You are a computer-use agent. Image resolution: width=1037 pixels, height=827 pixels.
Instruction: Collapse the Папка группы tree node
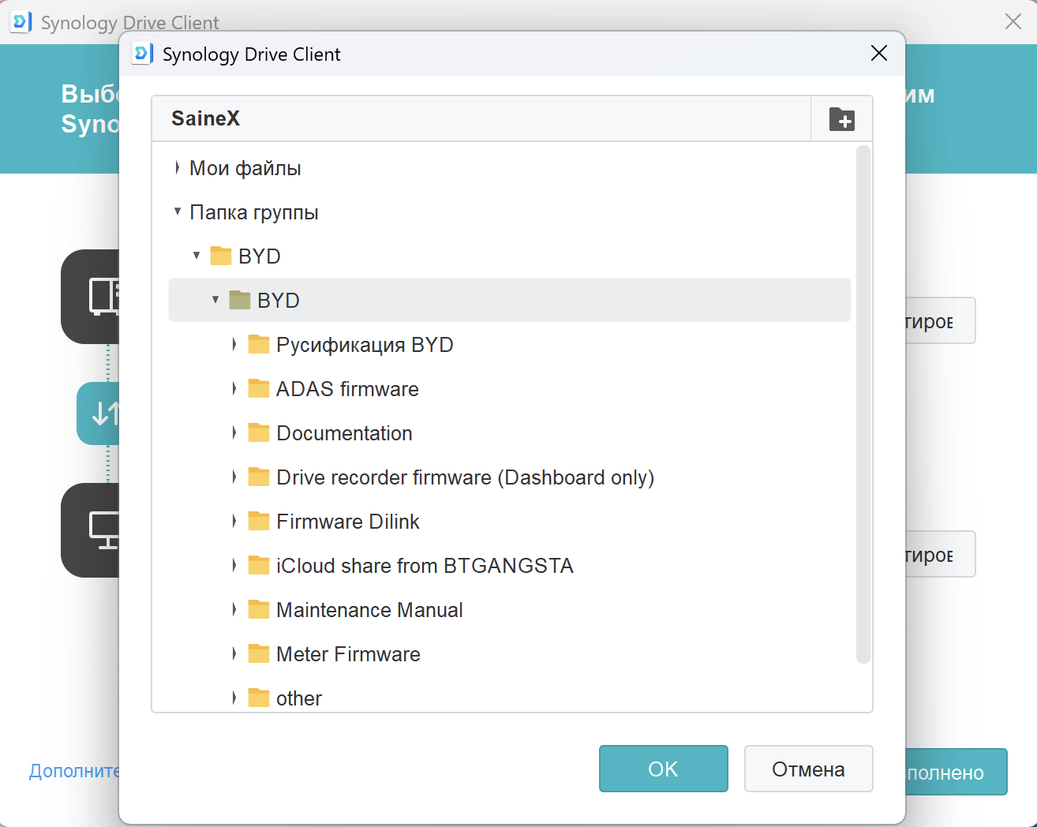178,211
